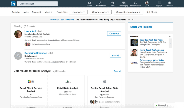Viewport: 184px width, 108px height.
Task: Click the Lacoste company logo
Action: click(68, 82)
